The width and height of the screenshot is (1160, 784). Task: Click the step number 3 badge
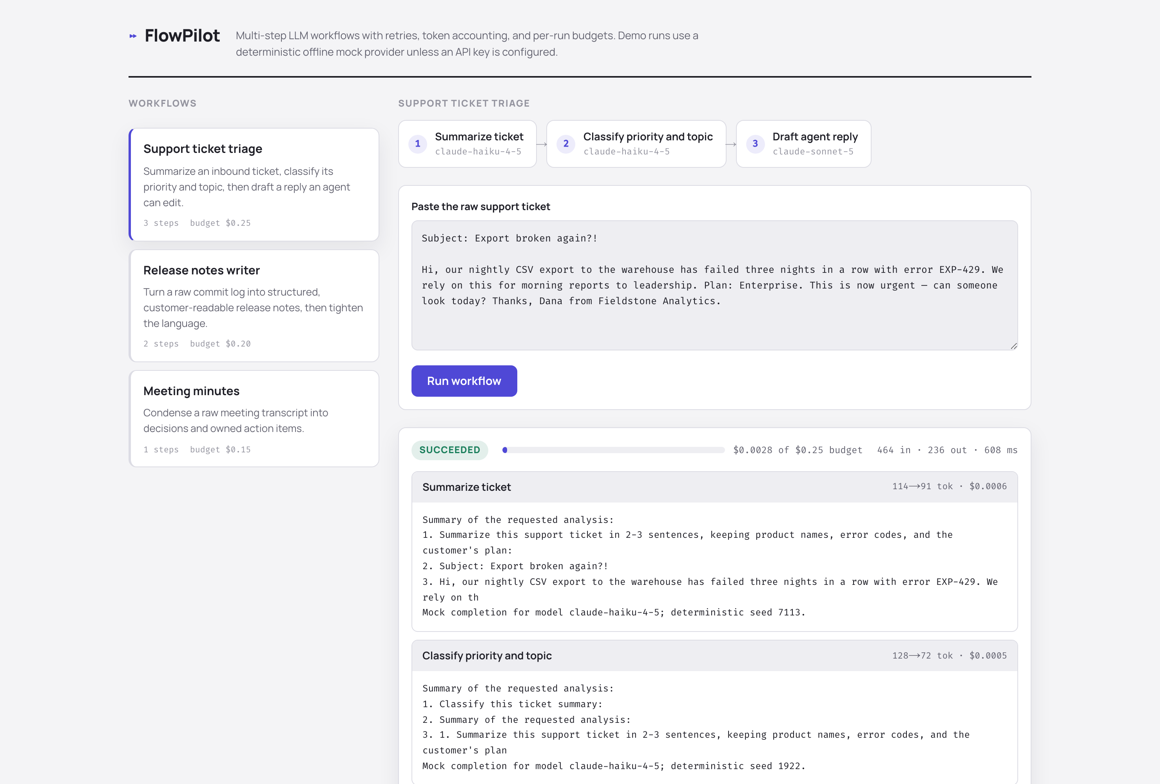tap(755, 144)
